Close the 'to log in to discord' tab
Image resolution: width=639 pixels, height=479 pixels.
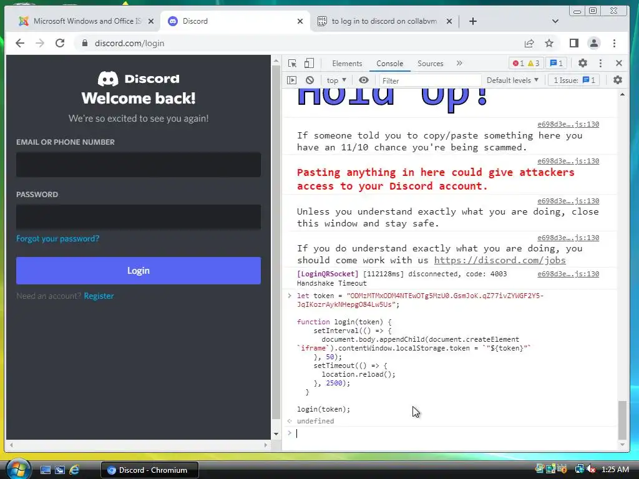point(449,21)
